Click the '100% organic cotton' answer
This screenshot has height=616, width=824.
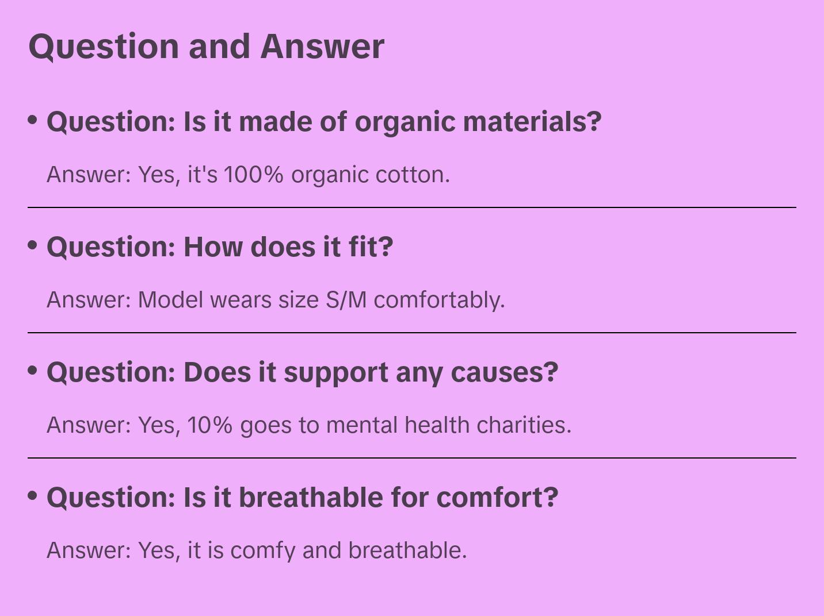248,175
